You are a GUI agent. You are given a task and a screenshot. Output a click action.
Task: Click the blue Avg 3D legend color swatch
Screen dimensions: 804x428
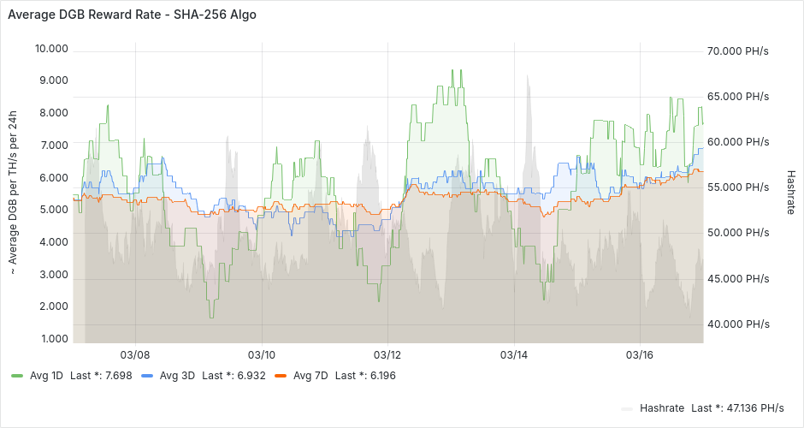pyautogui.click(x=147, y=375)
